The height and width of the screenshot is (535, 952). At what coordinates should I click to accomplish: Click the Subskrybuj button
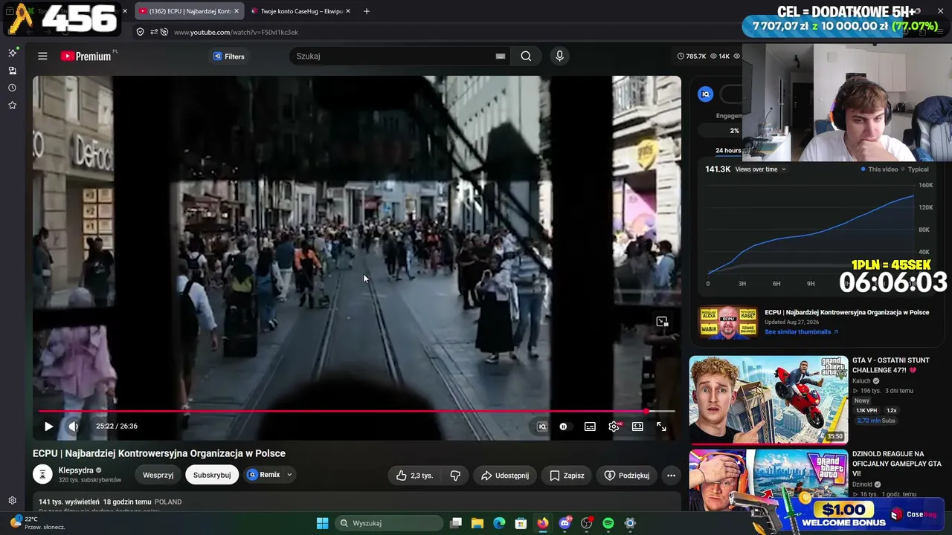[212, 475]
